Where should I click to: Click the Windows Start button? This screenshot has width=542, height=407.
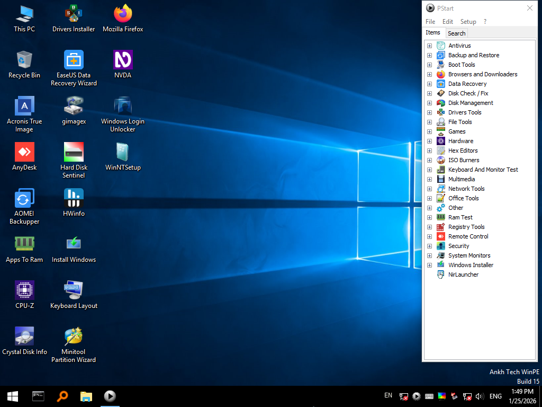(12, 396)
